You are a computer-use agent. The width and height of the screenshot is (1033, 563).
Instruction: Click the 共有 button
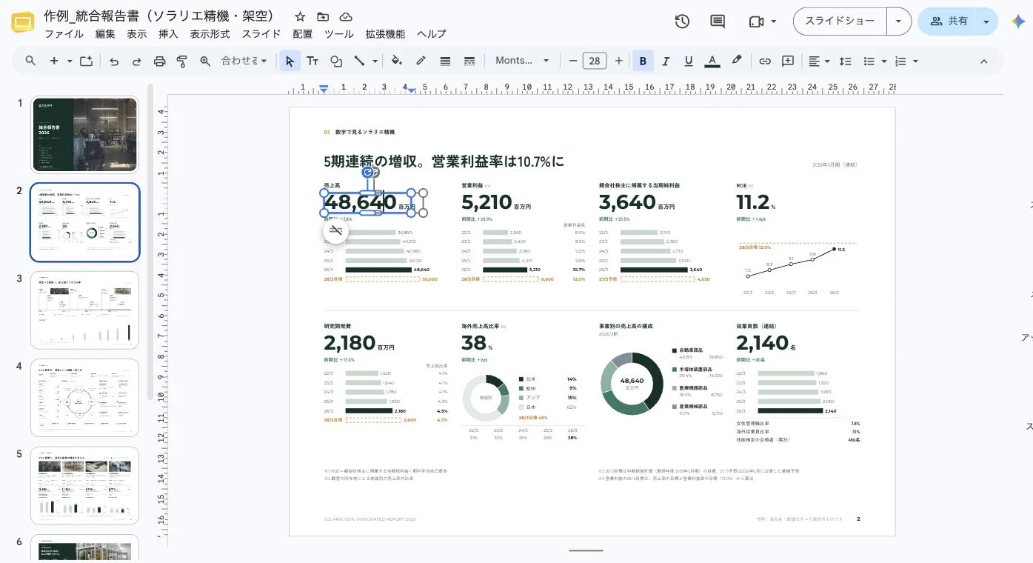[x=948, y=21]
